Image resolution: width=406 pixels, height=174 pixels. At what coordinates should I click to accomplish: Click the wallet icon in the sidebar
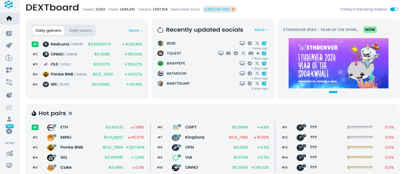pos(9,108)
